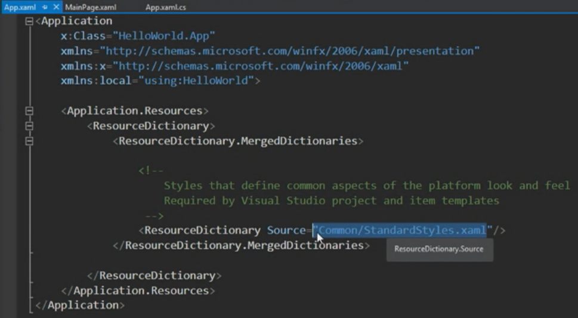
Task: Switch to the MainPage.xaml tab
Action: point(91,7)
